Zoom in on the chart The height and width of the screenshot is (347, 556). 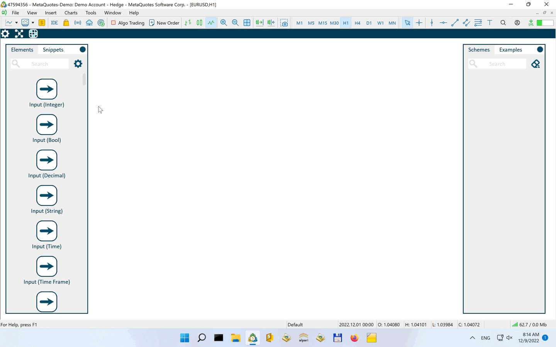point(224,23)
